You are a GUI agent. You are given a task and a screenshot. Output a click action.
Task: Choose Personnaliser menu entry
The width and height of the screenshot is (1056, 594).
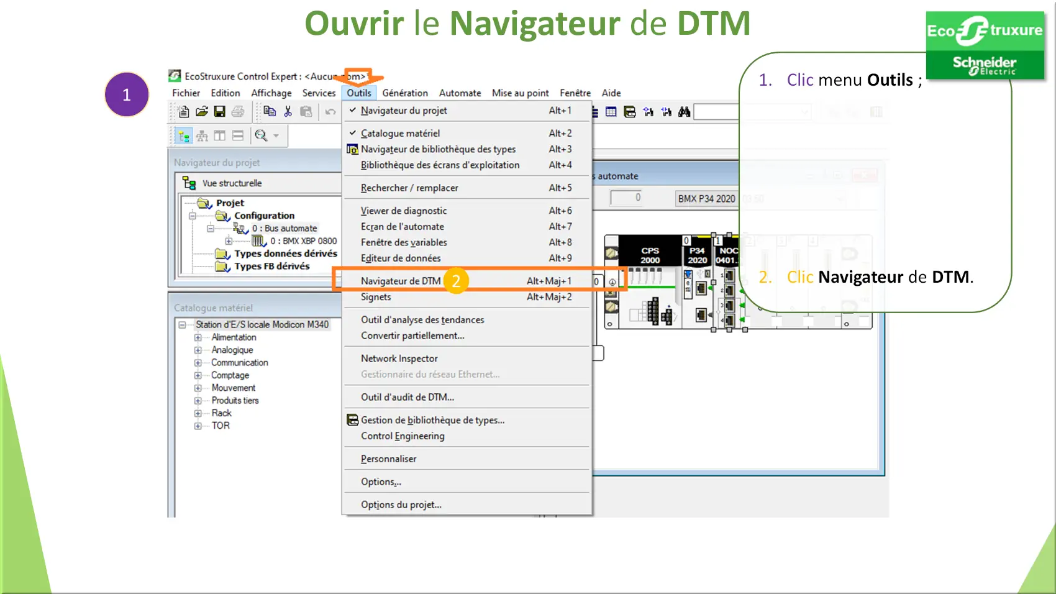click(x=466, y=459)
